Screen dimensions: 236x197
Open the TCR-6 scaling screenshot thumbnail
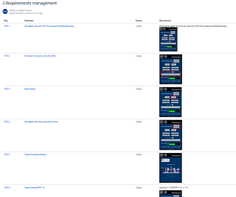pos(170,193)
